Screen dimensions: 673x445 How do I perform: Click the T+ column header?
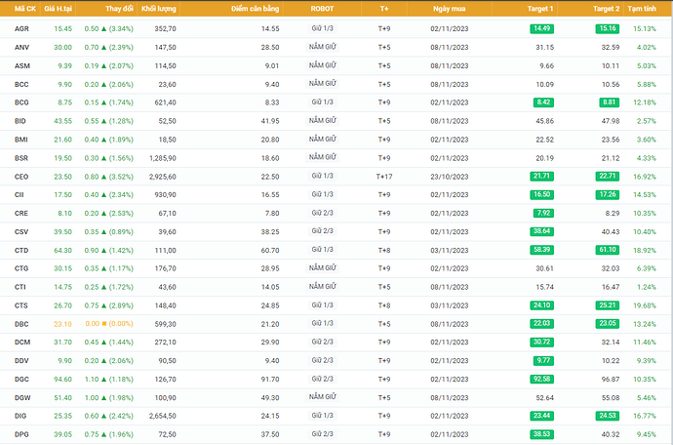point(384,9)
